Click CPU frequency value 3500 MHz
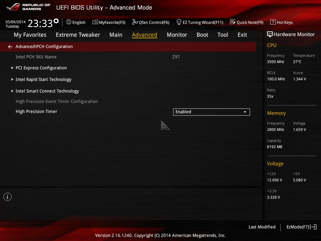This screenshot has width=321, height=241. click(276, 62)
